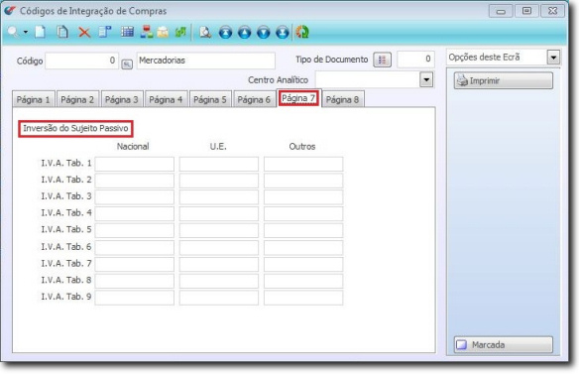
Task: Go to next record down arrow icon
Action: (264, 33)
